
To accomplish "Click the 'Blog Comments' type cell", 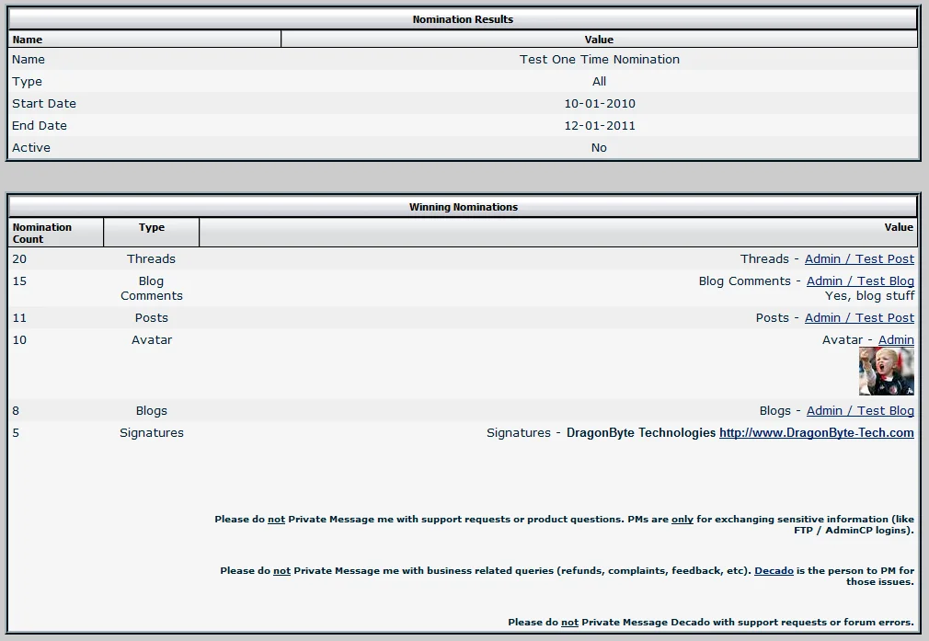I will [x=151, y=288].
